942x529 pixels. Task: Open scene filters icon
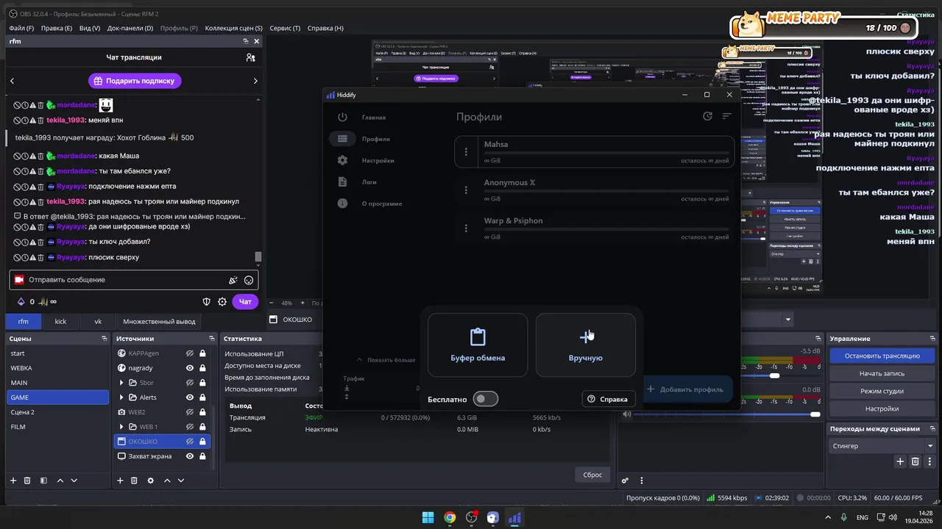pyautogui.click(x=43, y=481)
